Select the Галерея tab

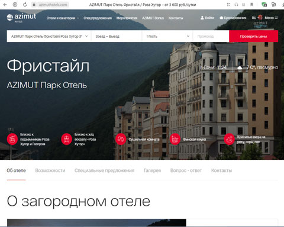coord(153,170)
